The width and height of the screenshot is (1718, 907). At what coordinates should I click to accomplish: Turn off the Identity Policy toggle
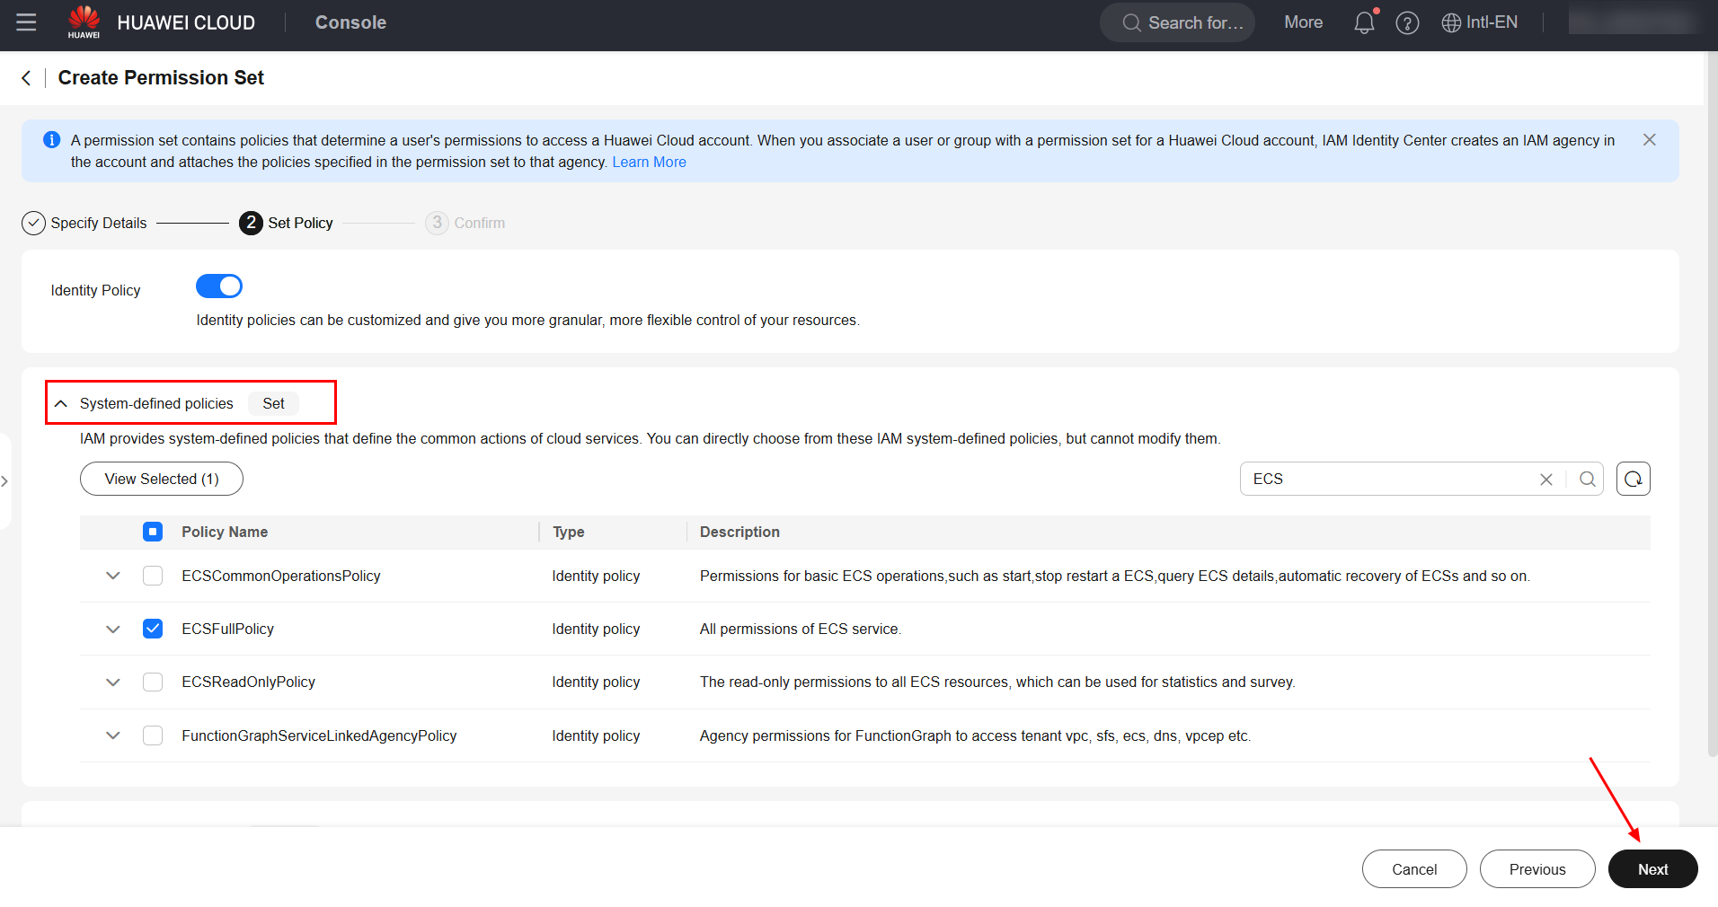219,286
